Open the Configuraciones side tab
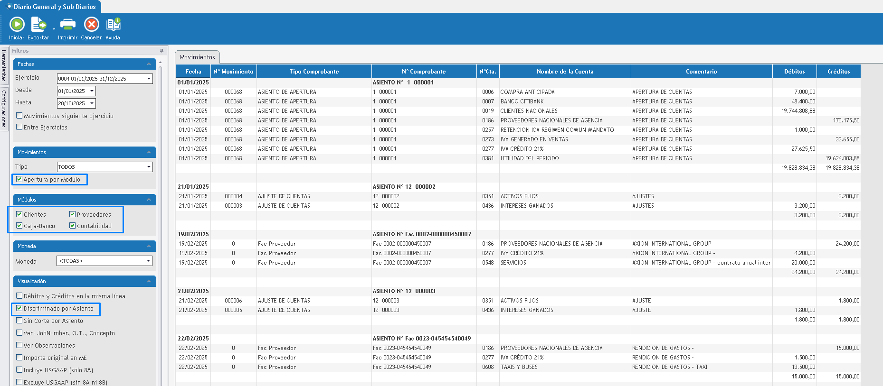 click(4, 109)
